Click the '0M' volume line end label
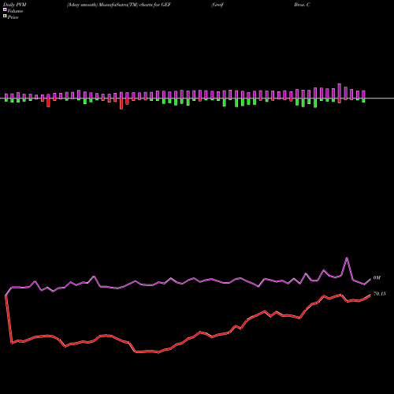Viewport: 394px width, 394px height. coord(377,278)
